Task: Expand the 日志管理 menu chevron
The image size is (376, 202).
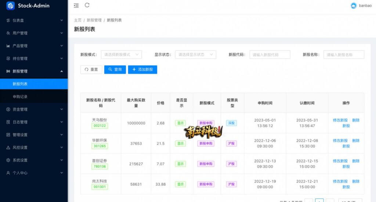Action: [62, 122]
